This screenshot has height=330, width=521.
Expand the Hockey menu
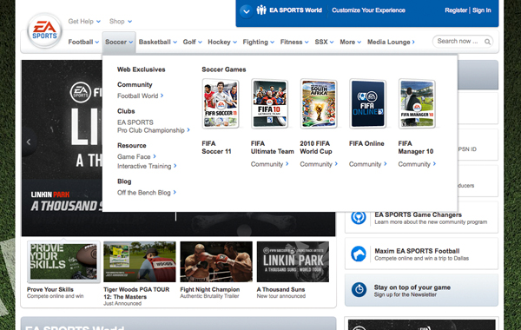222,42
